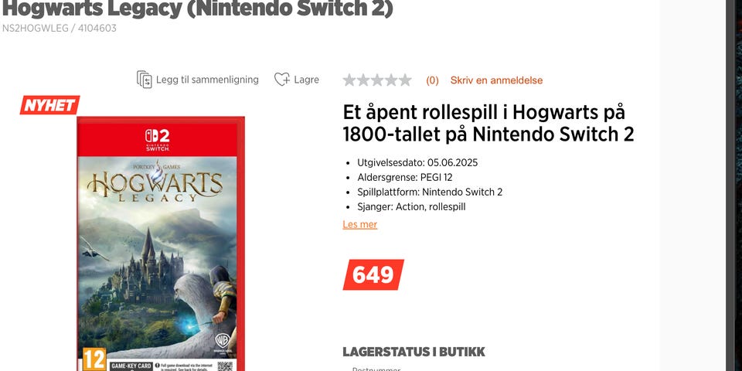Click the Hogwarts Legacy product title heading
The image size is (742, 371).
coord(197,8)
